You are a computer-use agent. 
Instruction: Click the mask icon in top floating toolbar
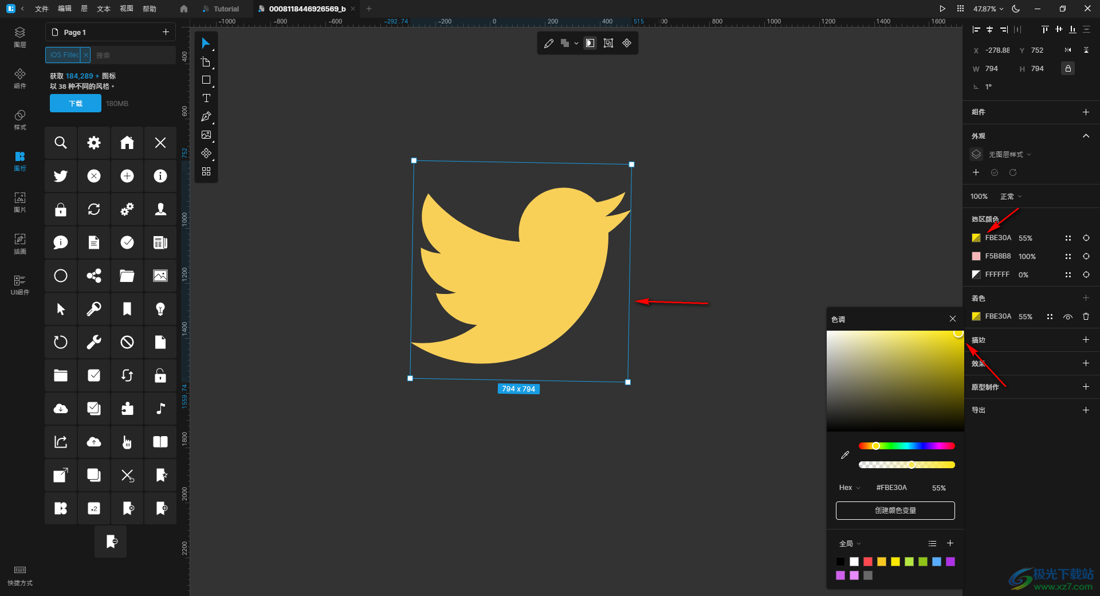[590, 43]
